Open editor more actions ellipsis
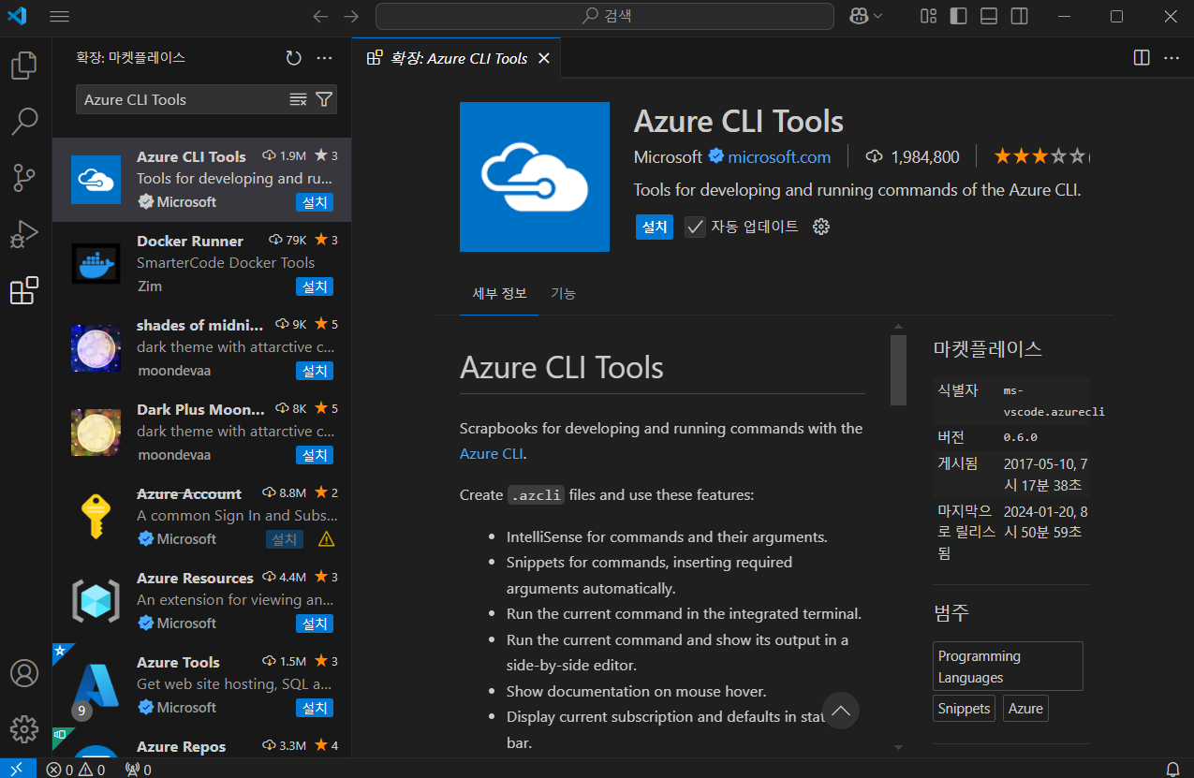Viewport: 1194px width, 778px height. [x=1172, y=58]
